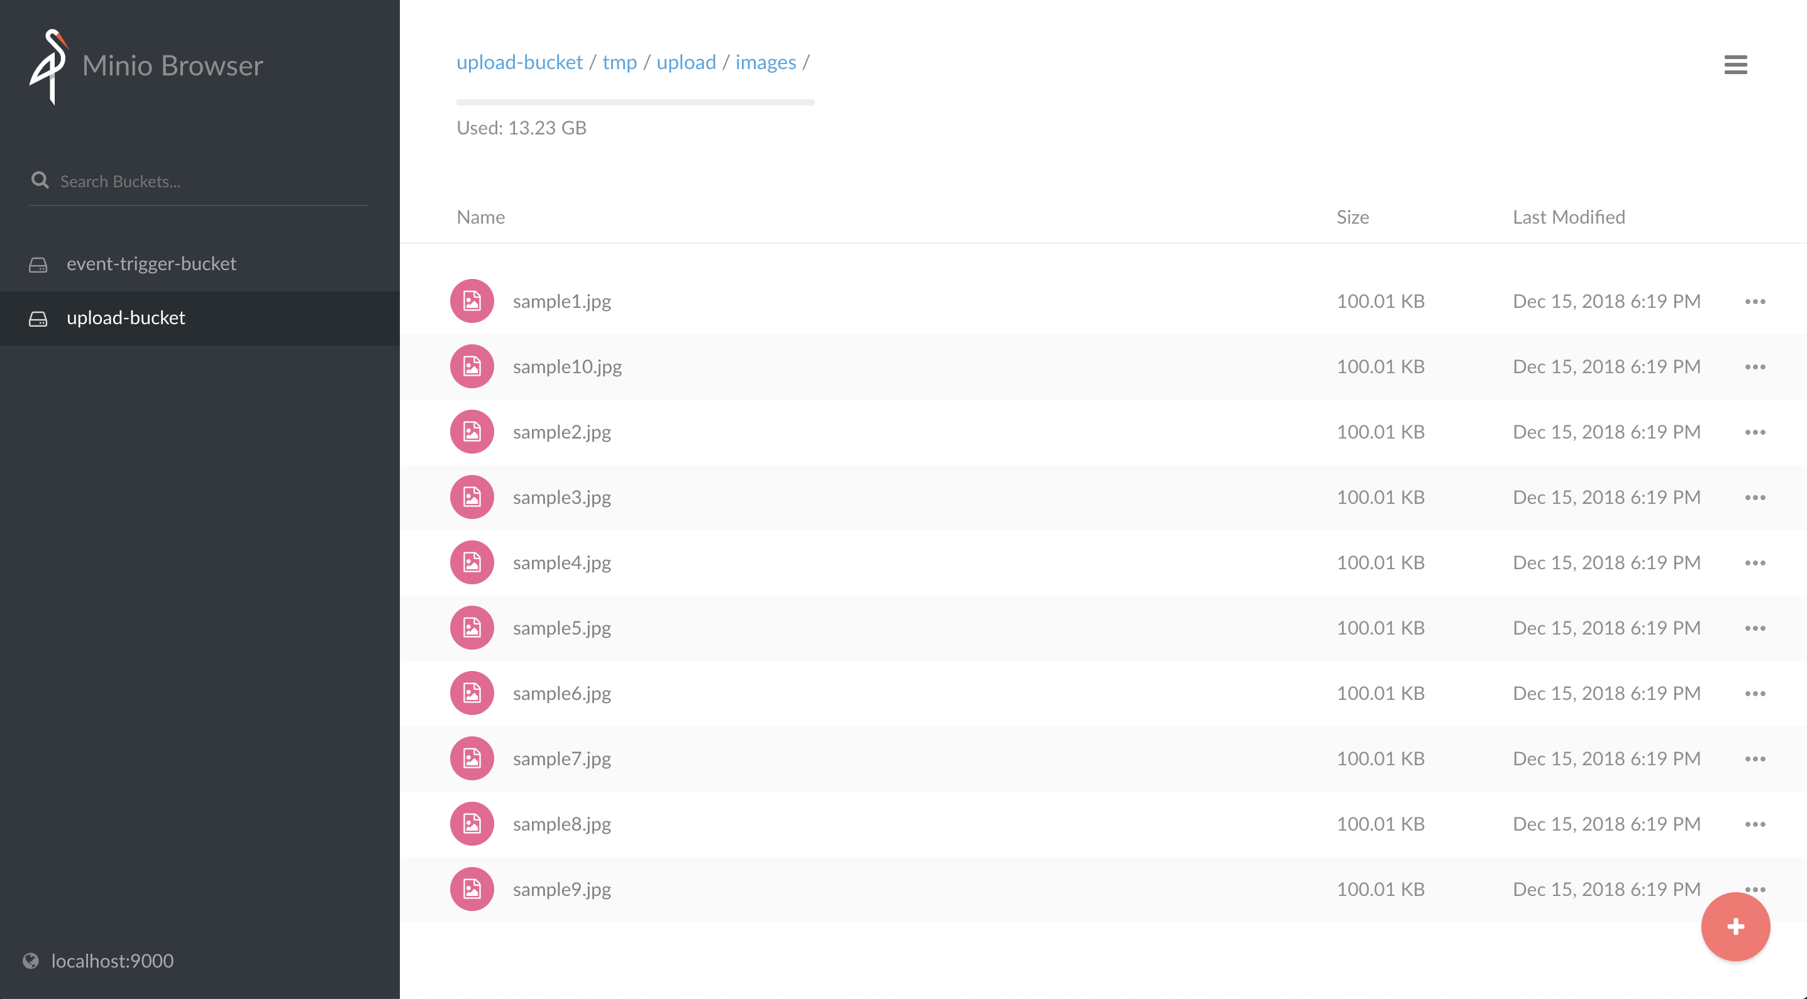
Task: Select the image icon for sample1.jpg
Action: coord(472,301)
